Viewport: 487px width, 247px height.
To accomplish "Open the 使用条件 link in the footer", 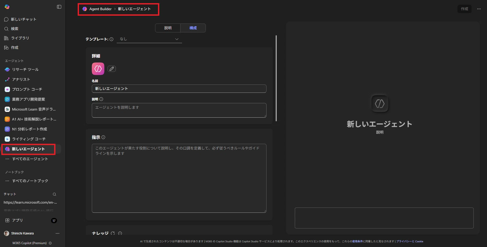I will pos(358,242).
